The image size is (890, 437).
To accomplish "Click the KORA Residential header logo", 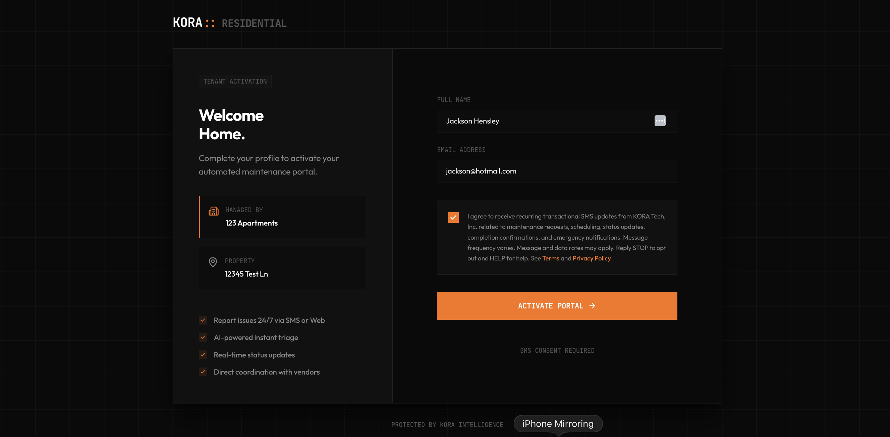I will [229, 23].
